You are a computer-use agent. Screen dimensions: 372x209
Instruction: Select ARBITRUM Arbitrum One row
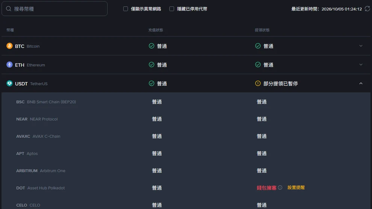(x=186, y=171)
